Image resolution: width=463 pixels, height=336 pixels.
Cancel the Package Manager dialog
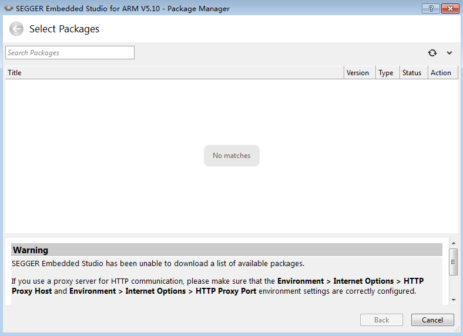tap(432, 320)
